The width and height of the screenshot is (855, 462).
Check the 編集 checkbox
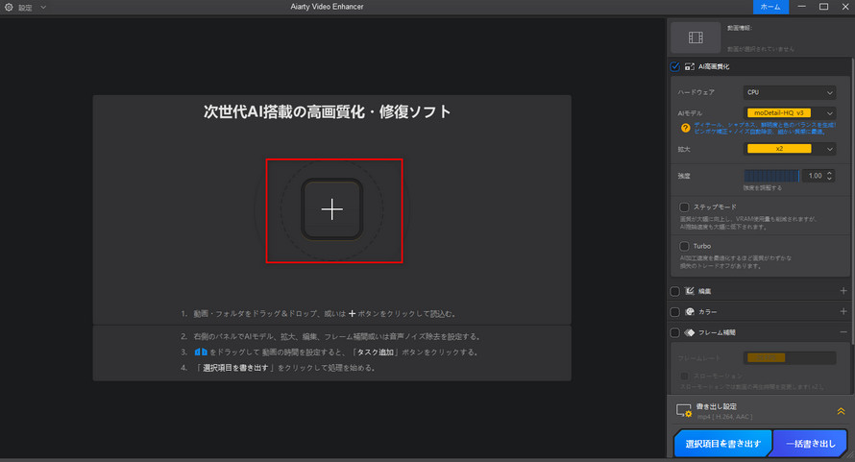675,291
